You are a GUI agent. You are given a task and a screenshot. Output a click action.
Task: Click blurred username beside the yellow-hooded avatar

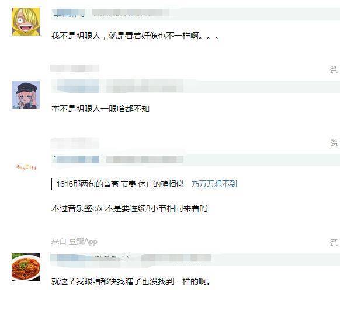pyautogui.click(x=68, y=13)
